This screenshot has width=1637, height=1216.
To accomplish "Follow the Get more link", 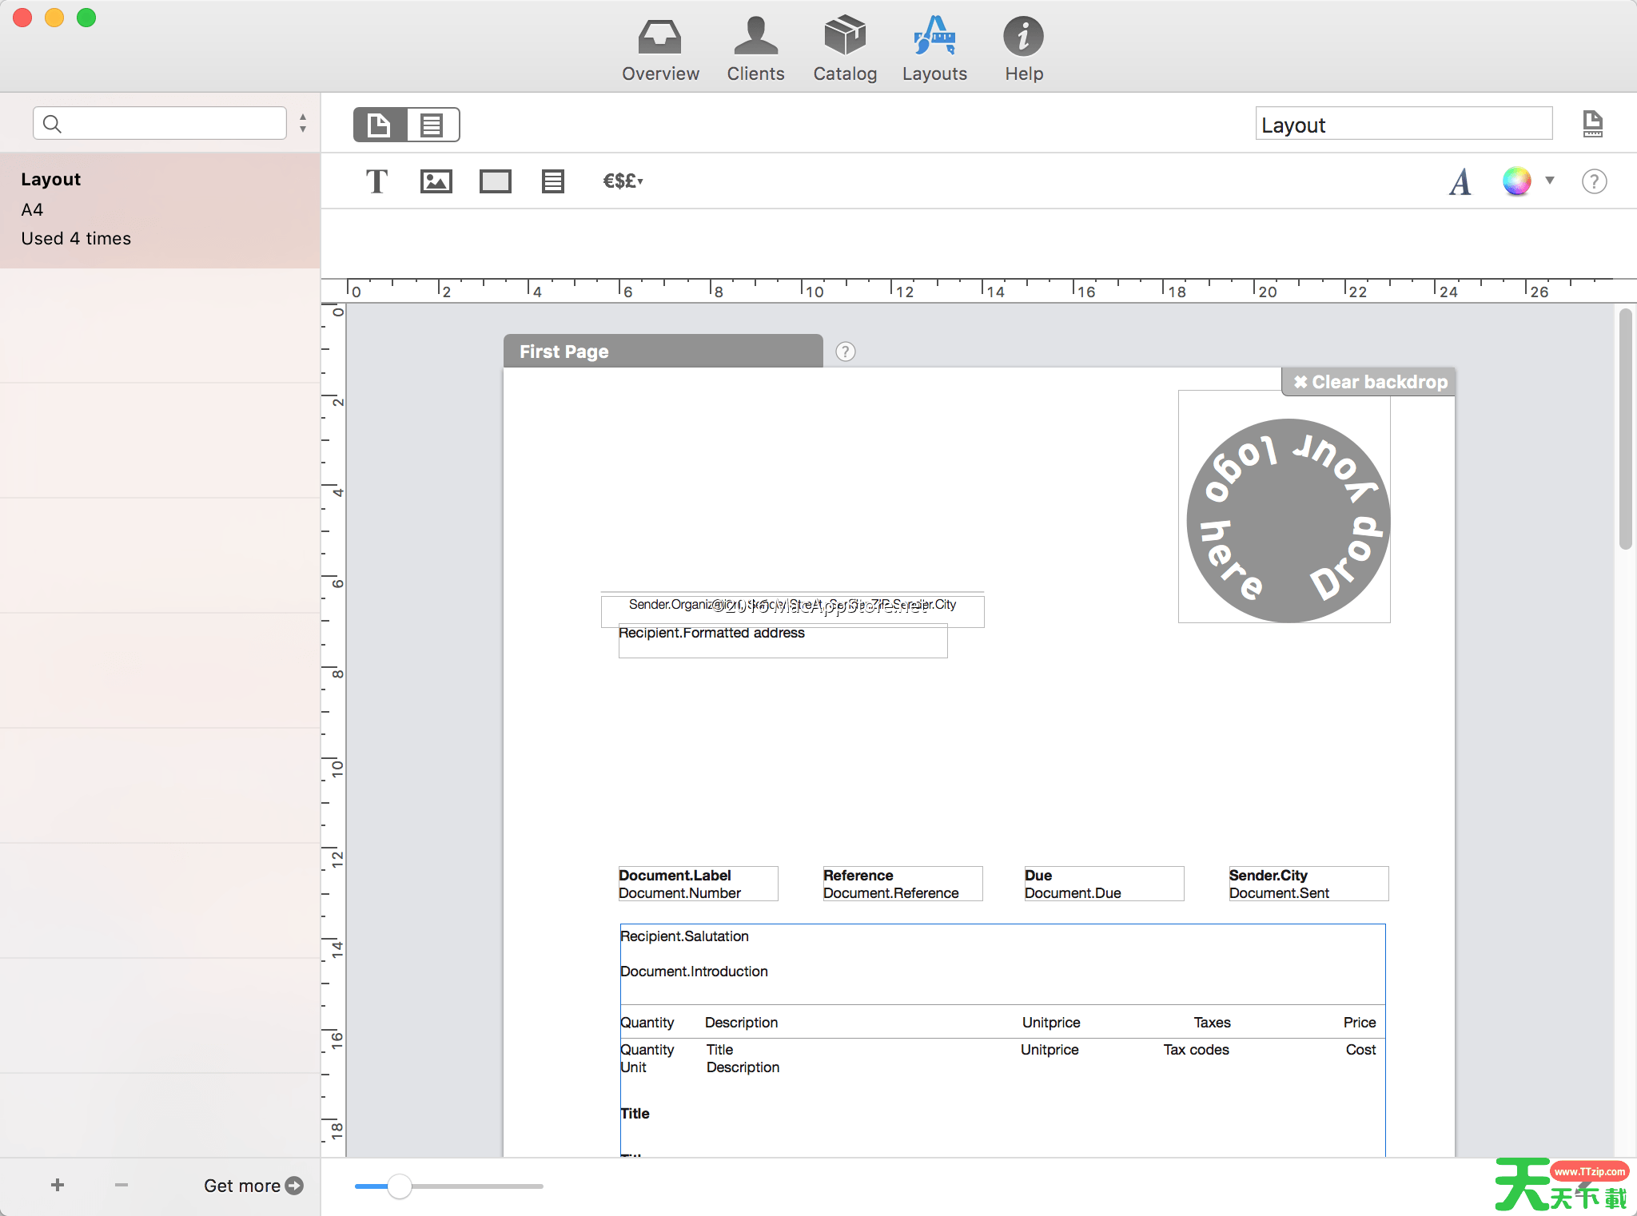I will 253,1186.
